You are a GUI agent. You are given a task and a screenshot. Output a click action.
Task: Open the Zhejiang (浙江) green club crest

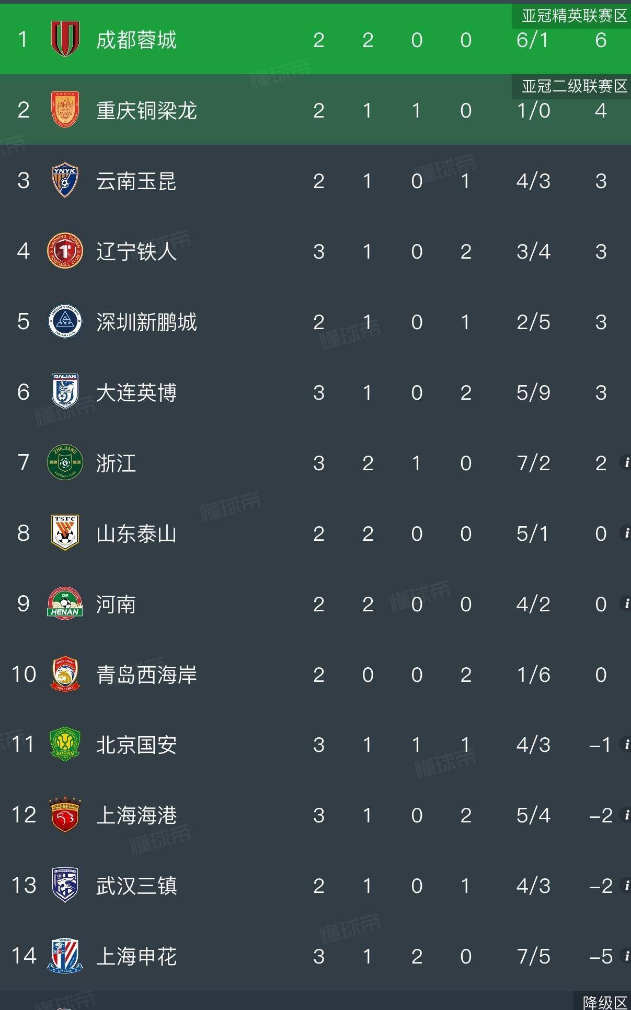[x=65, y=462]
